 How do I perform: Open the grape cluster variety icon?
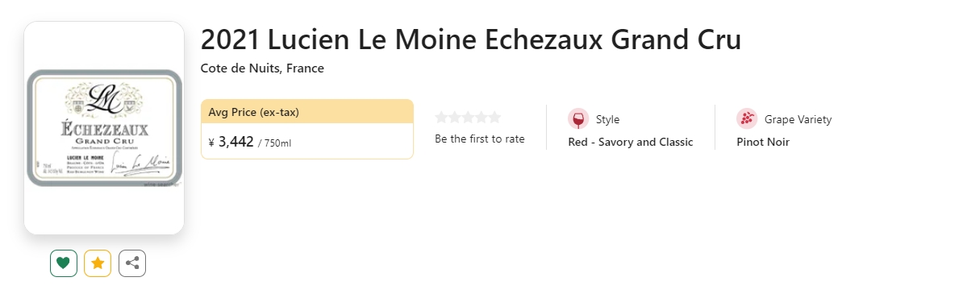coord(747,119)
